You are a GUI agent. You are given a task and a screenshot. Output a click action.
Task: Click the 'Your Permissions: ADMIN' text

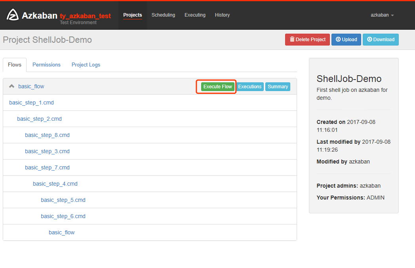point(350,198)
